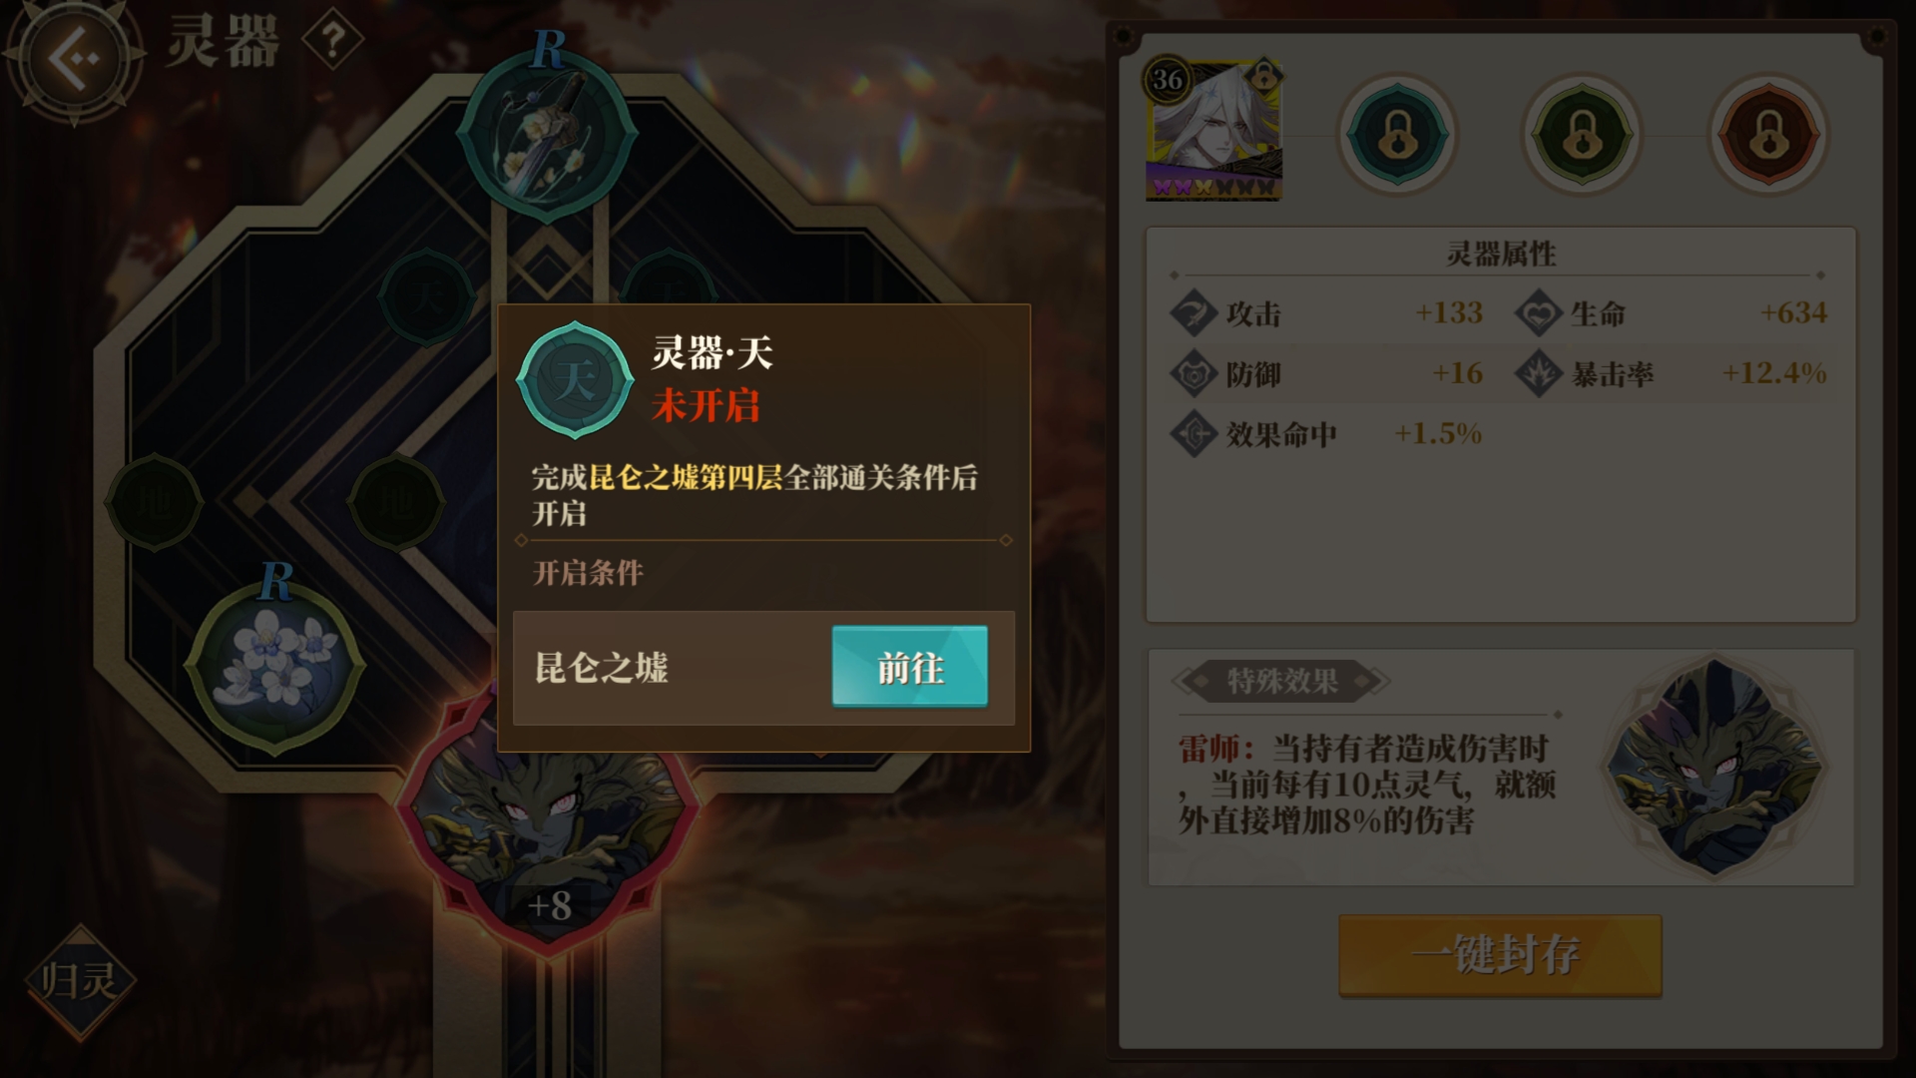Tap the 特殊效果 header label
The image size is (1916, 1078).
pyautogui.click(x=1282, y=682)
